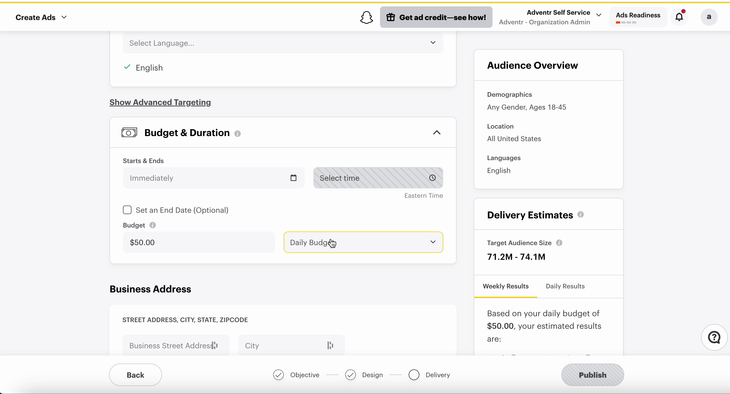Expand the Create Ads menu
This screenshot has width=730, height=394.
41,17
